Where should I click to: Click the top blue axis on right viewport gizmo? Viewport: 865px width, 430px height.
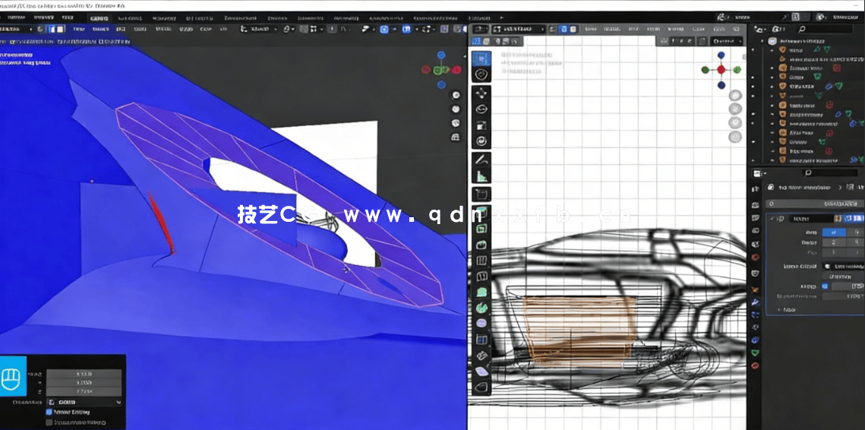pos(721,55)
